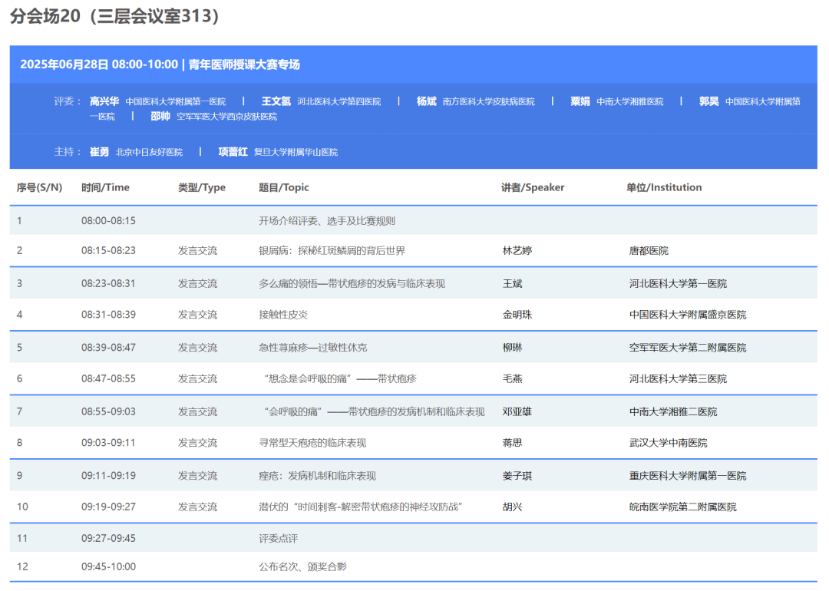The height and width of the screenshot is (591, 829).
Task: Click institution 空军军医大学第二附属医院
Action: click(x=685, y=347)
